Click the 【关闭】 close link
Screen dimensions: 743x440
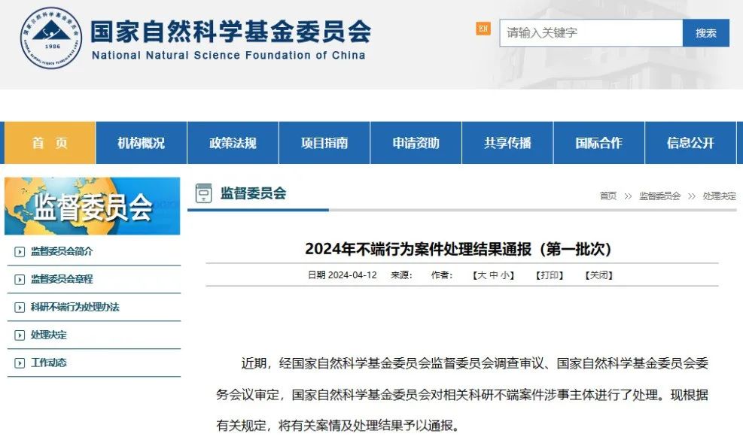[599, 275]
